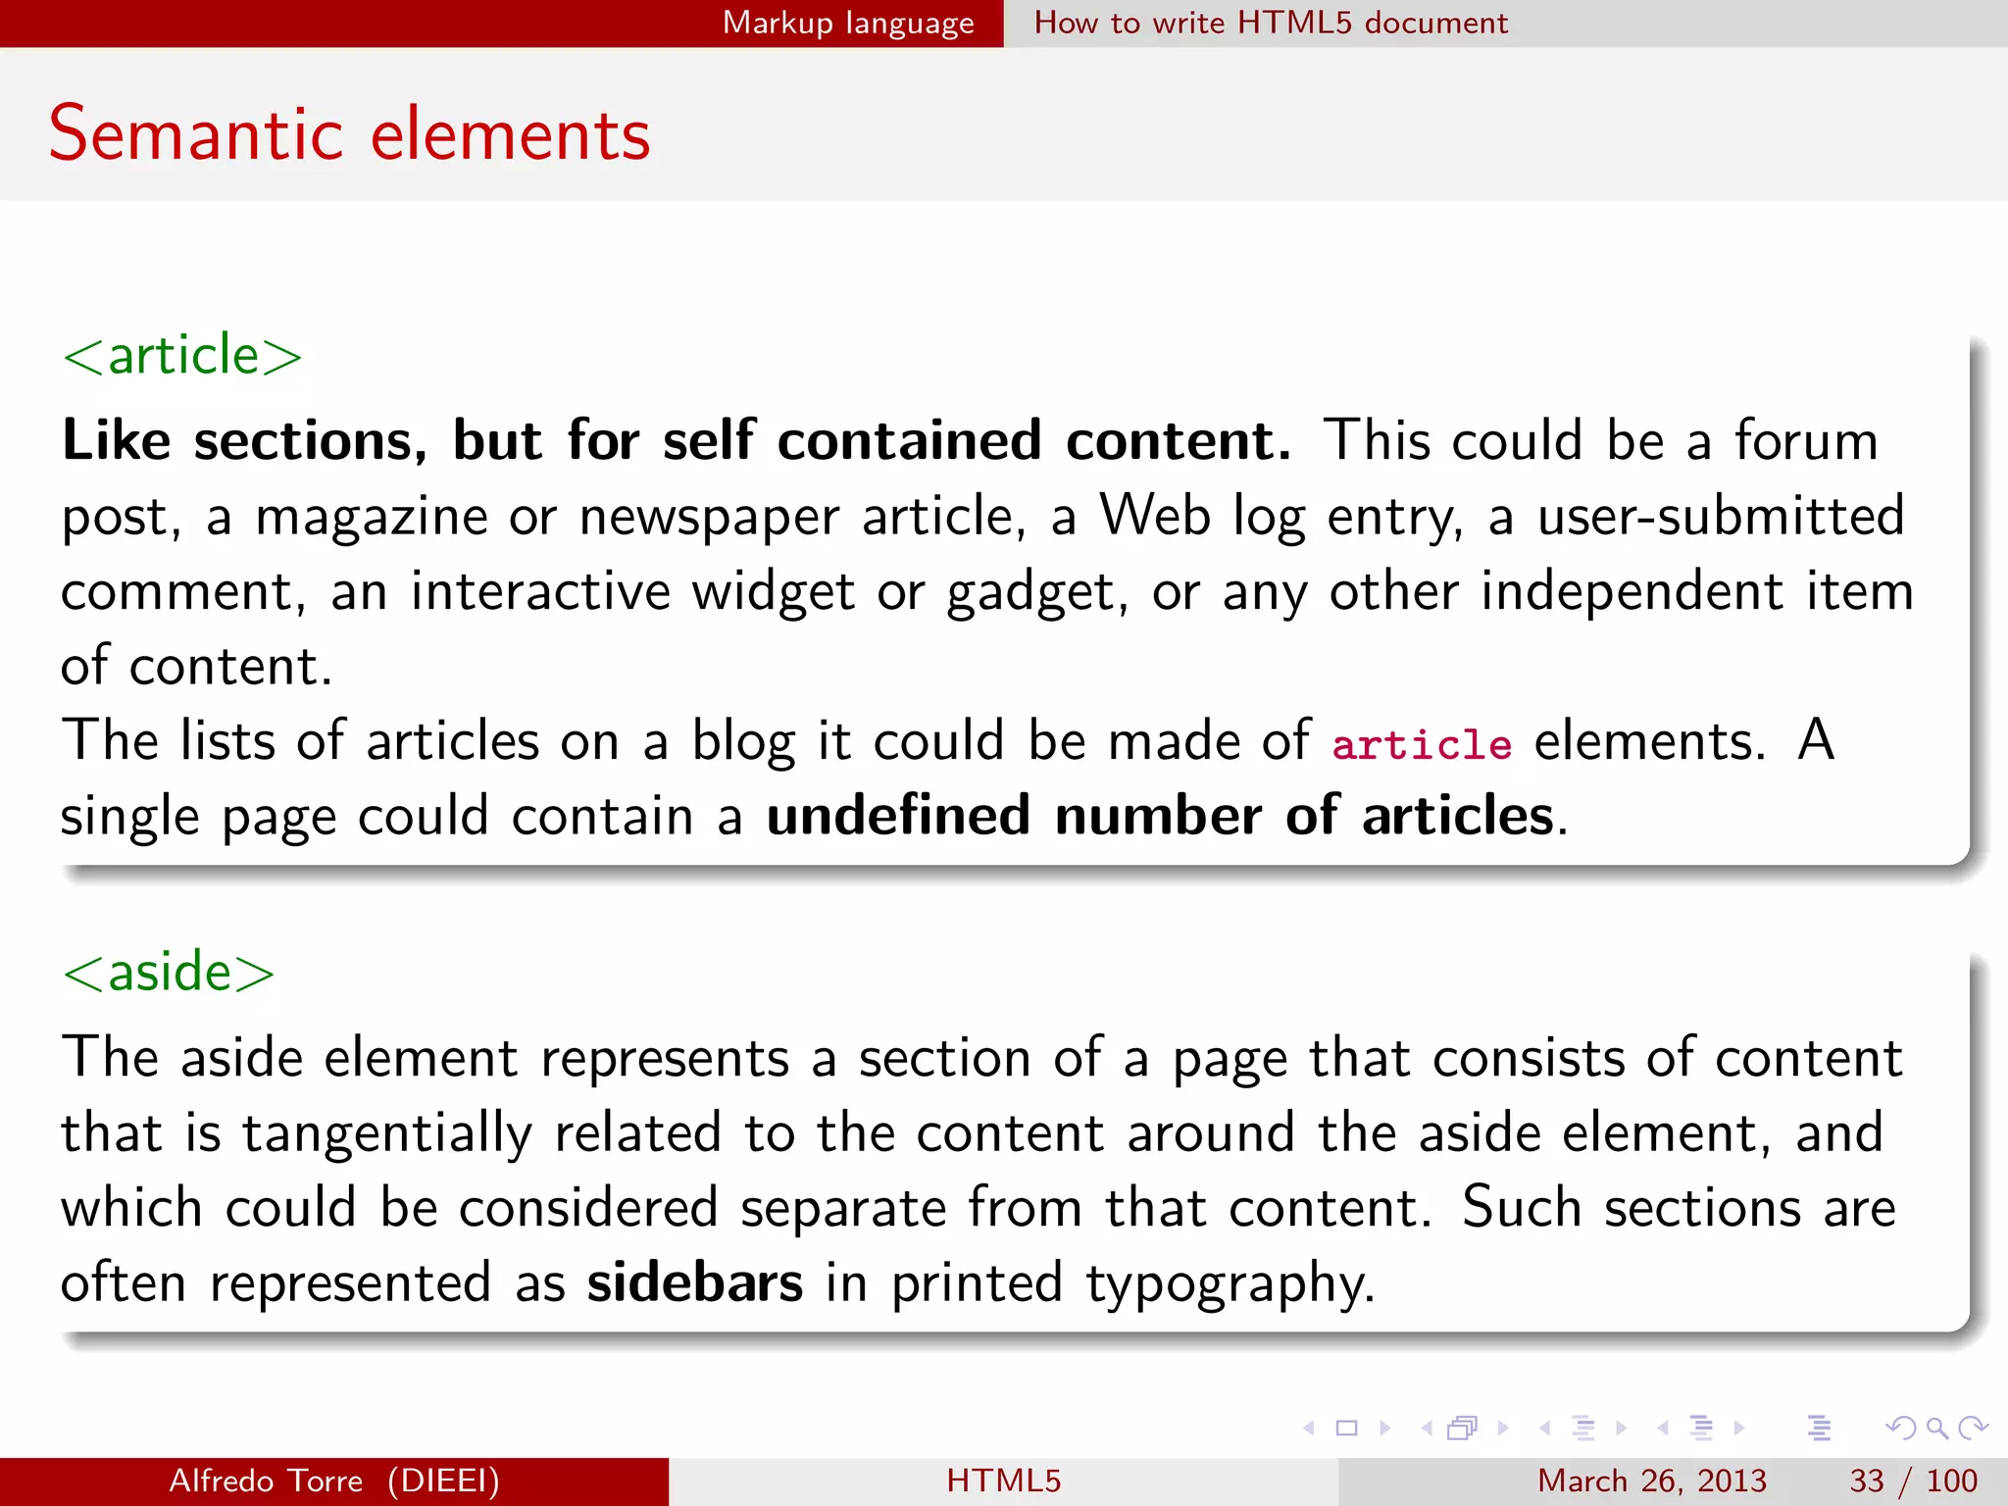Click the HTML5 title in footer
The width and height of the screenshot is (2008, 1506).
1004,1481
